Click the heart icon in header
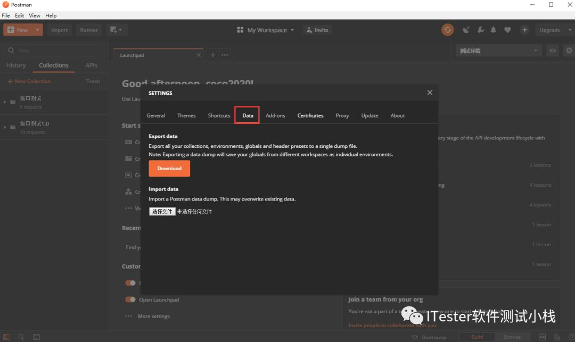 [507, 30]
